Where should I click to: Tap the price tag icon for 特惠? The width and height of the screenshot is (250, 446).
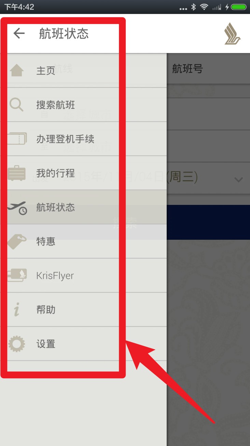click(x=17, y=241)
